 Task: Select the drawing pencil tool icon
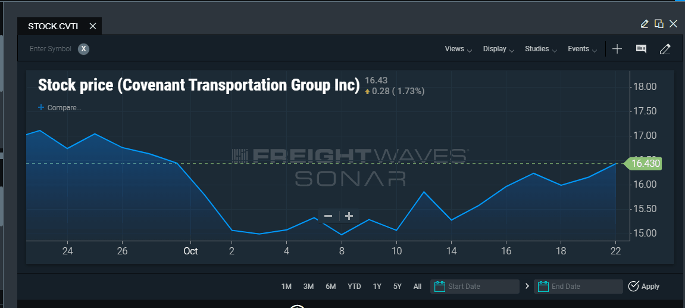[665, 49]
